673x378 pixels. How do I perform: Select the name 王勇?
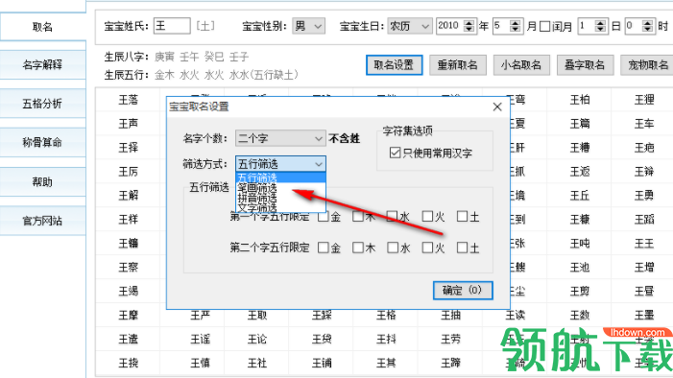click(x=644, y=196)
